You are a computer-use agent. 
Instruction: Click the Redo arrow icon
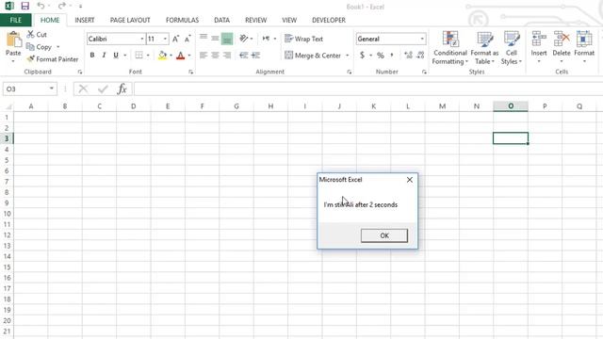(61, 6)
